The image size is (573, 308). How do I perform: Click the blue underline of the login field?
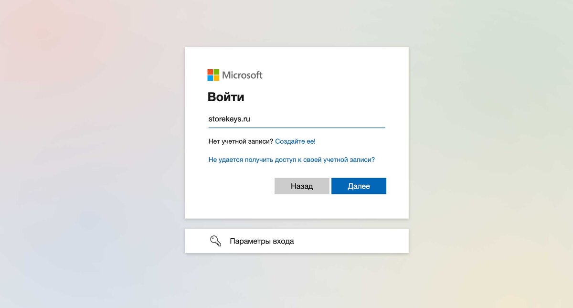coord(297,127)
